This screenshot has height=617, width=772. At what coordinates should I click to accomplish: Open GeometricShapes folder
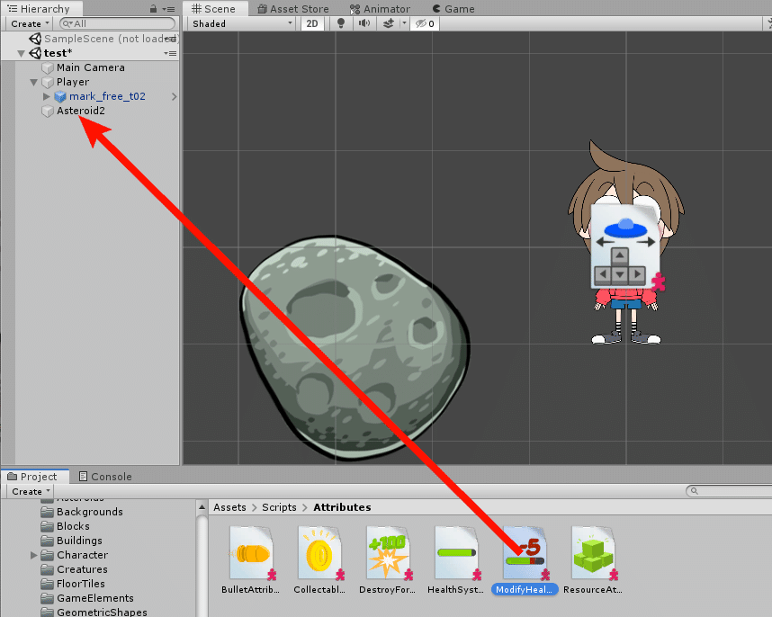(x=102, y=613)
